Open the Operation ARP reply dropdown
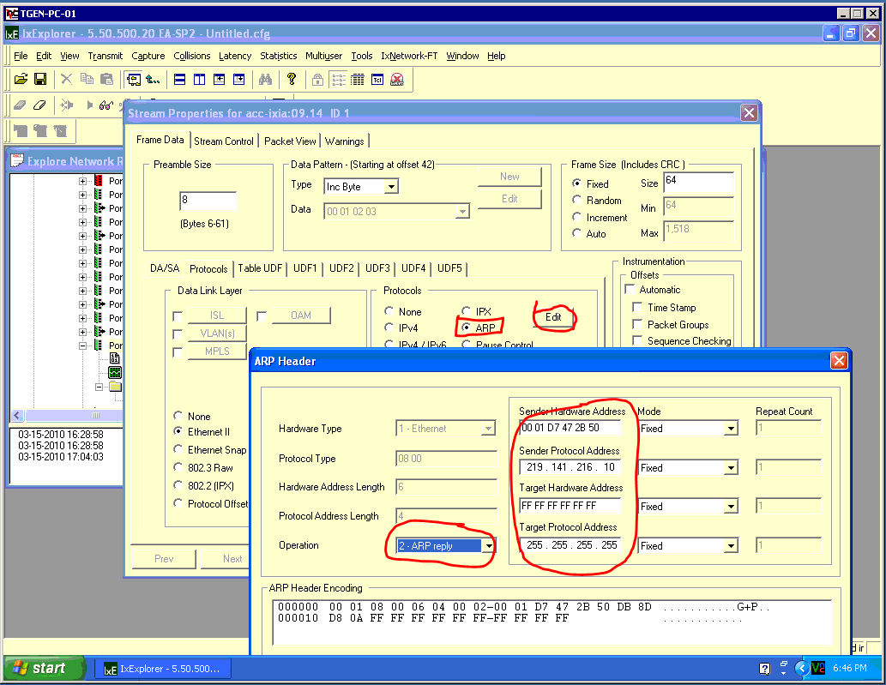The width and height of the screenshot is (886, 685). (489, 545)
